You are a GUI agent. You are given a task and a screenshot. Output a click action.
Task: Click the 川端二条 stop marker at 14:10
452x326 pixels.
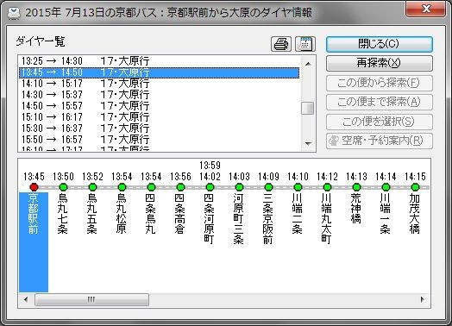pyautogui.click(x=298, y=187)
